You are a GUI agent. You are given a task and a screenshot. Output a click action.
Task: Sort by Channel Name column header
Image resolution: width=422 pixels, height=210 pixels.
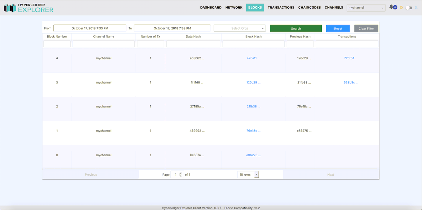click(104, 36)
